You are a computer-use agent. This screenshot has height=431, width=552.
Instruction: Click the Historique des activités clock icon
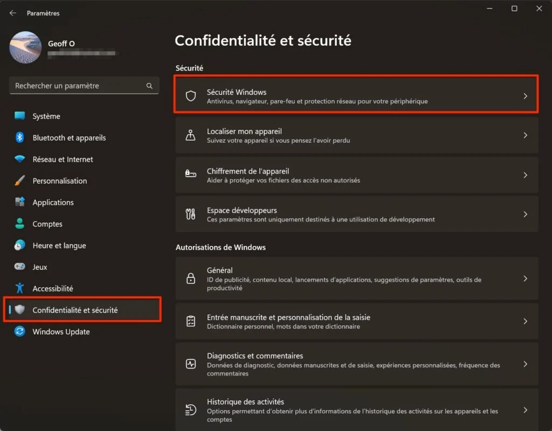(x=190, y=410)
